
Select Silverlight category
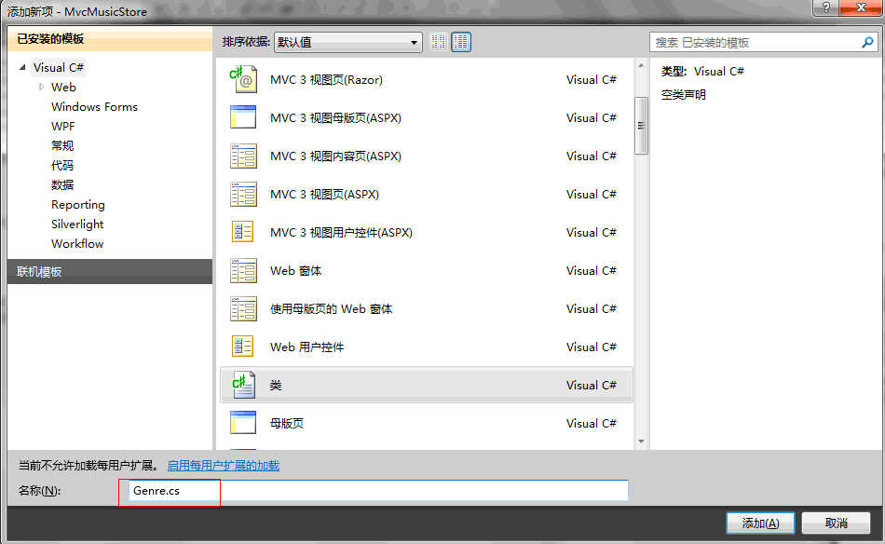77,224
